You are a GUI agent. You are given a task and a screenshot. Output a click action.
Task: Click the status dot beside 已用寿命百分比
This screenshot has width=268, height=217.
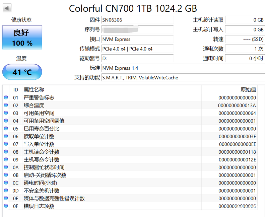point(6,128)
